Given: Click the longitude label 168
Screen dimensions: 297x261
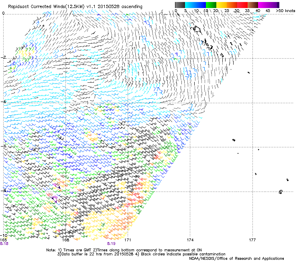Looking at the screenshot, I should (x=65, y=240).
